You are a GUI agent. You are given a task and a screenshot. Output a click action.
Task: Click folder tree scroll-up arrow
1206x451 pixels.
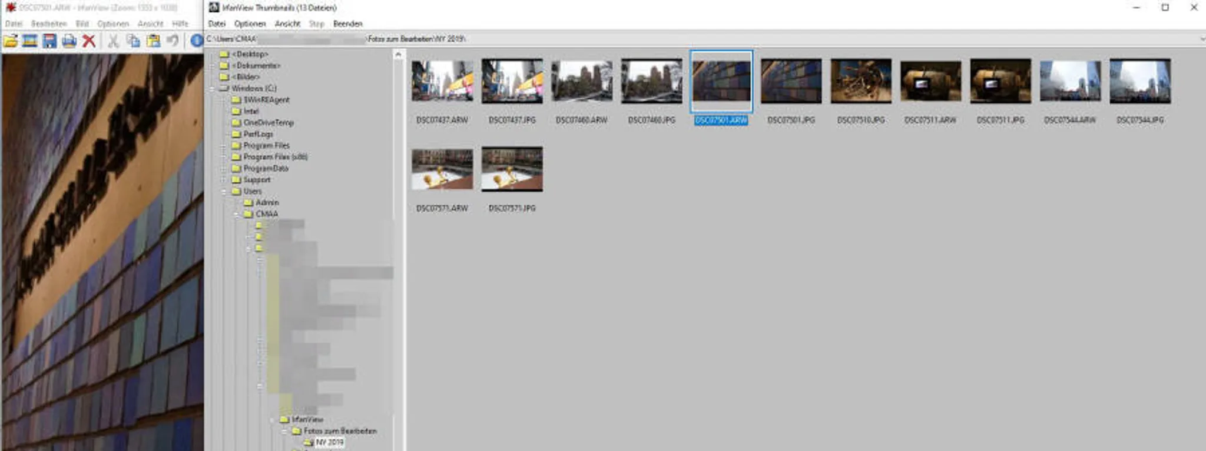pyautogui.click(x=398, y=55)
